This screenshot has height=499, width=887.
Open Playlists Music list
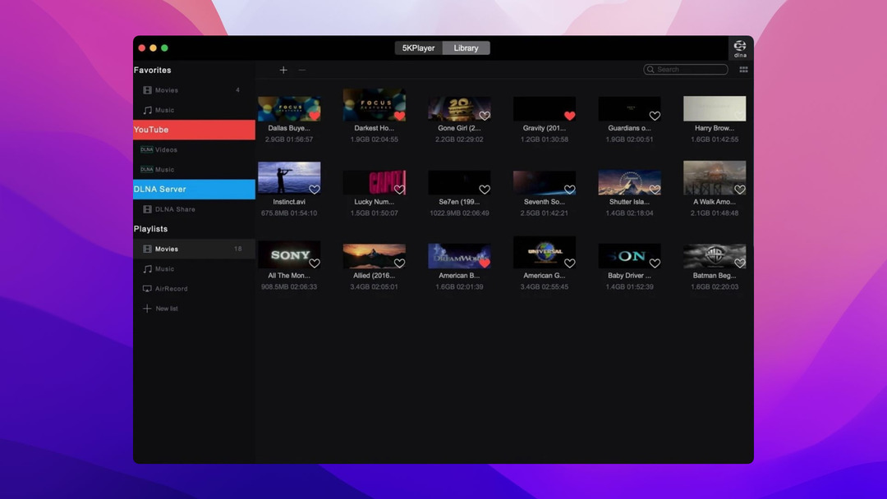[x=194, y=269]
